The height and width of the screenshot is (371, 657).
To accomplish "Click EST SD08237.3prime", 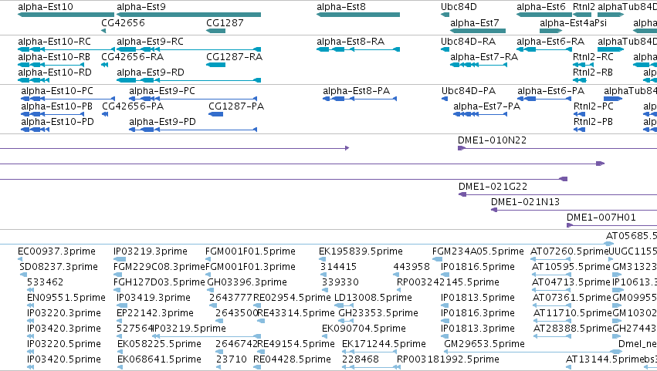I will tap(23, 275).
